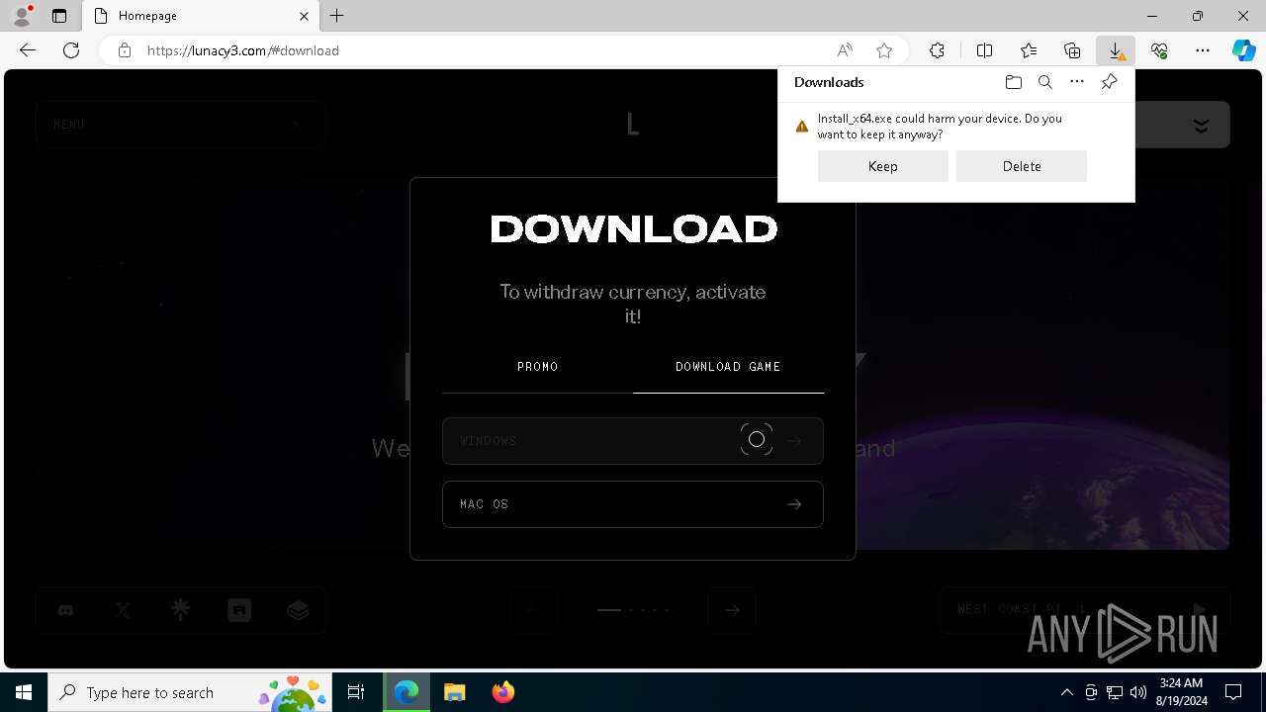This screenshot has width=1266, height=712.
Task: Click the WINDOWS download option
Action: (633, 441)
